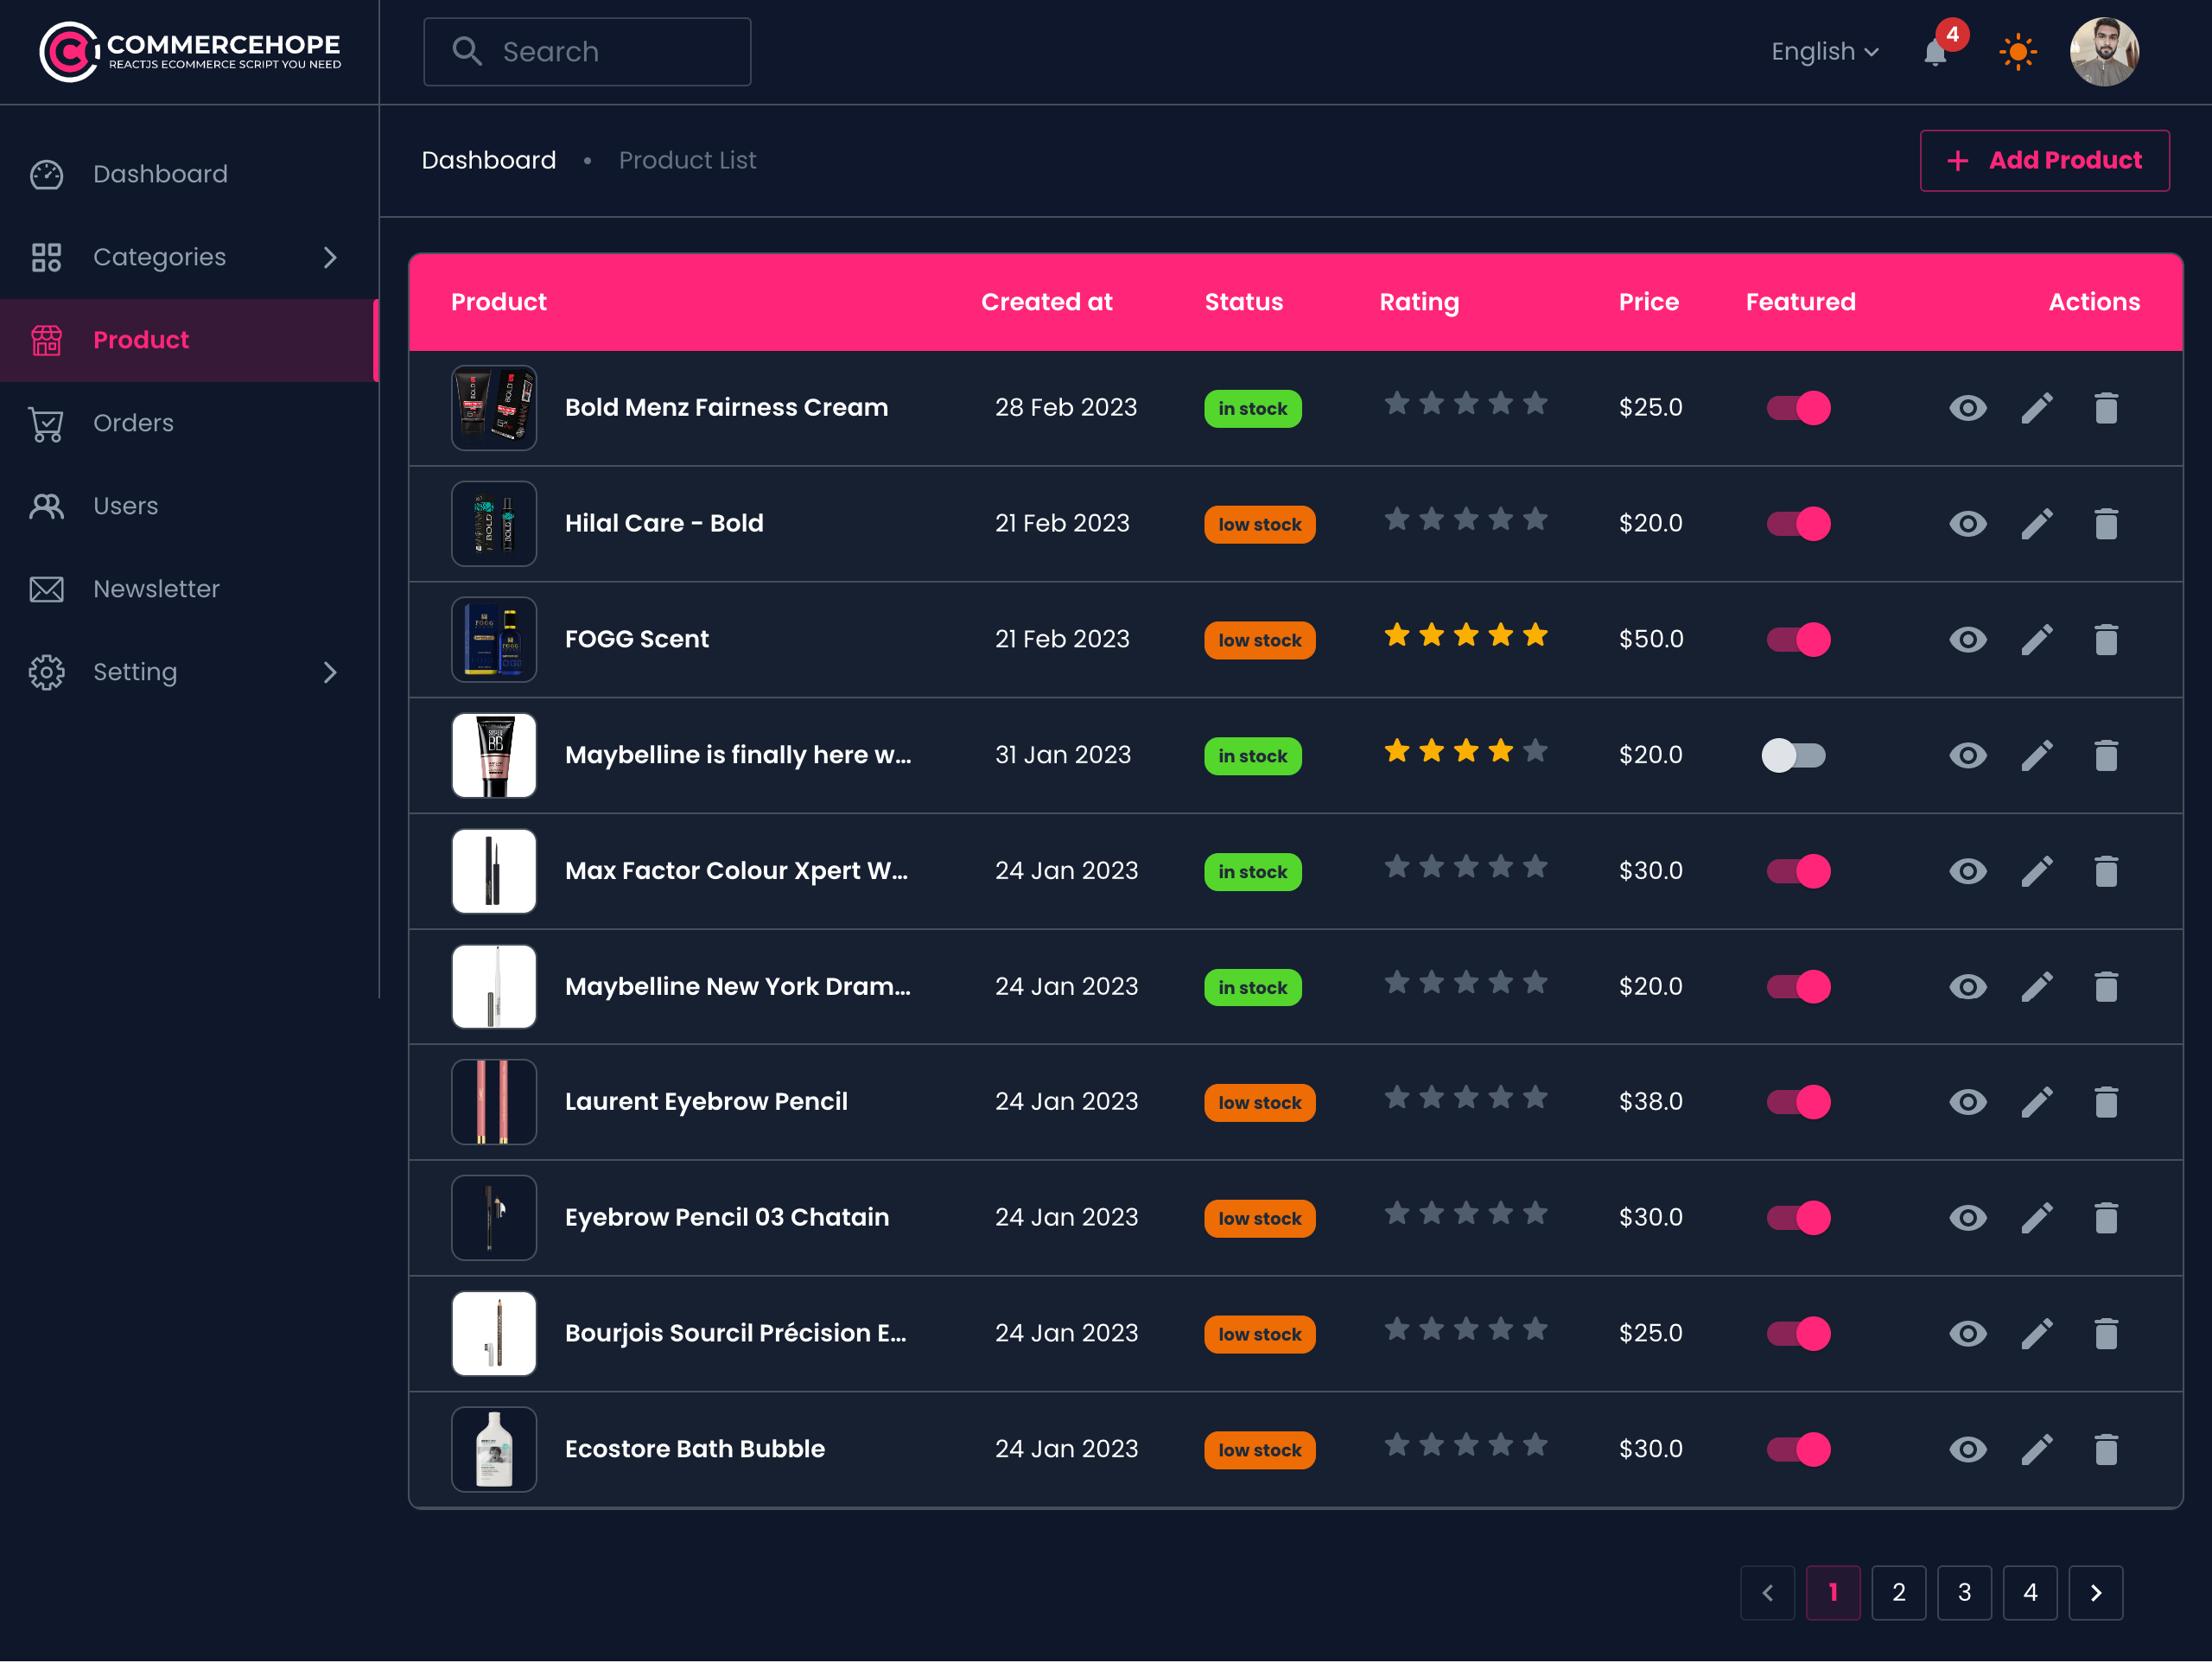The image size is (2212, 1663).
Task: Open the Newsletter envelope icon
Action: (x=46, y=589)
